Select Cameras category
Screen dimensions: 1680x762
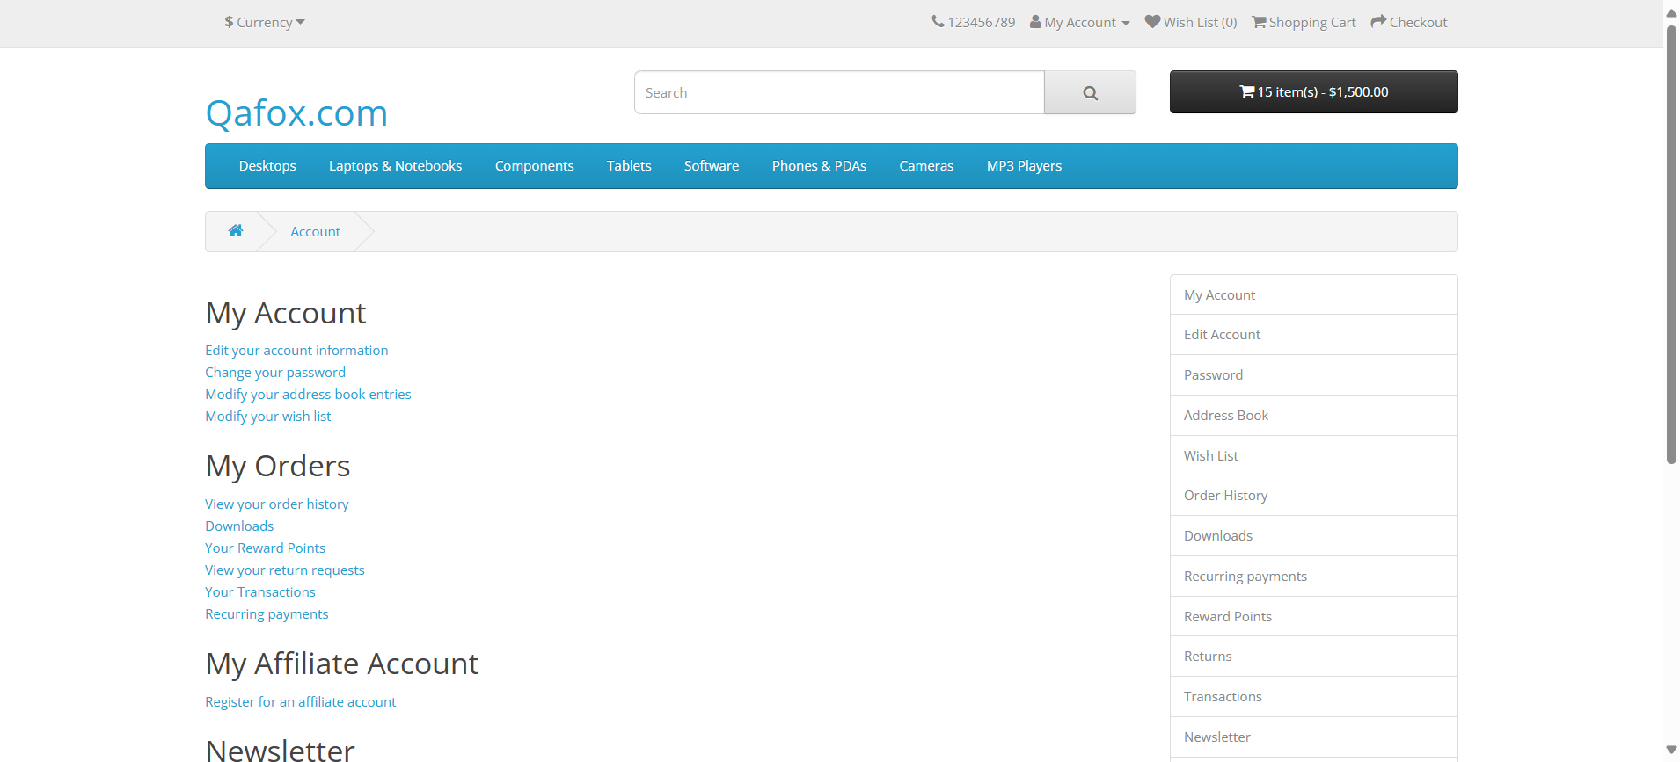pyautogui.click(x=926, y=166)
